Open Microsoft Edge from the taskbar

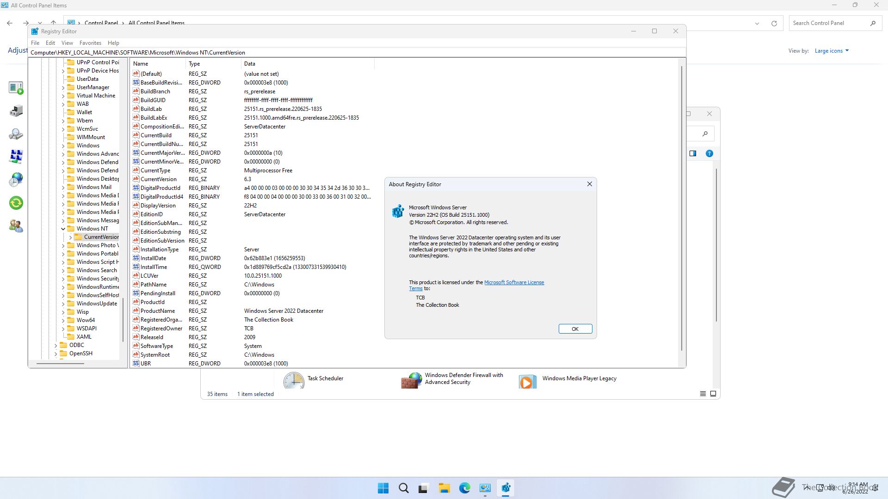point(464,488)
